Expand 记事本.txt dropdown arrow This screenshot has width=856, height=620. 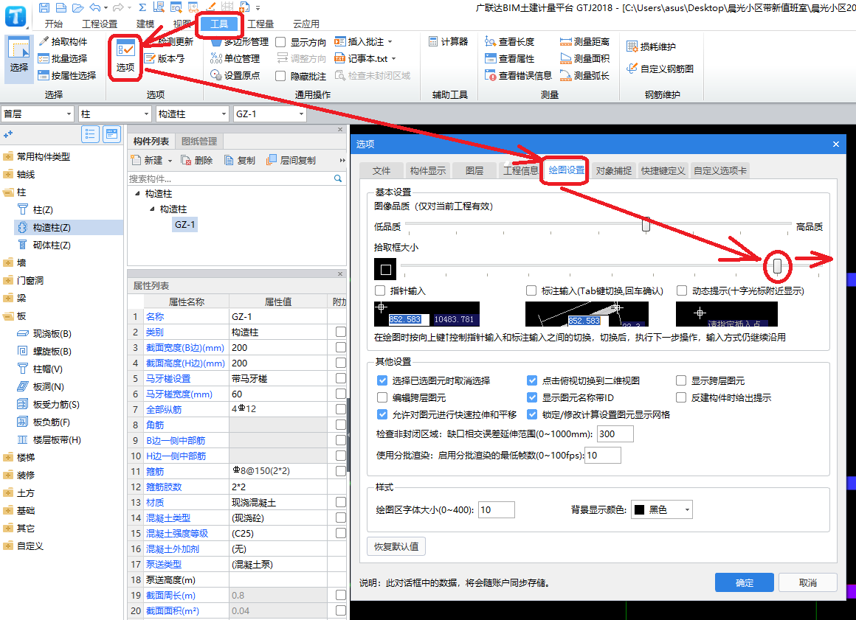(393, 58)
